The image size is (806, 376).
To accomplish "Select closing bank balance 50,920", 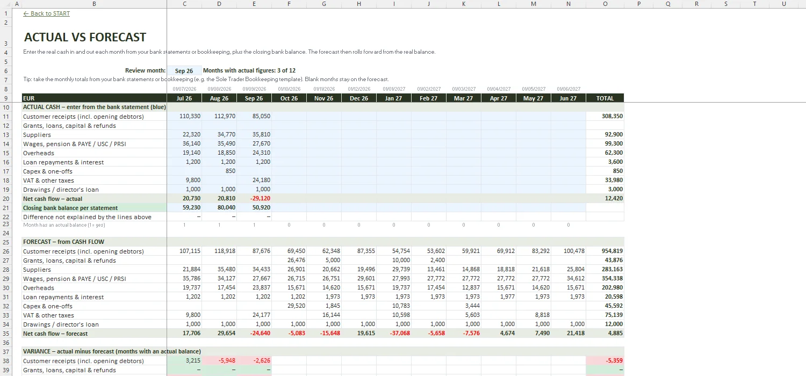I will (x=254, y=208).
